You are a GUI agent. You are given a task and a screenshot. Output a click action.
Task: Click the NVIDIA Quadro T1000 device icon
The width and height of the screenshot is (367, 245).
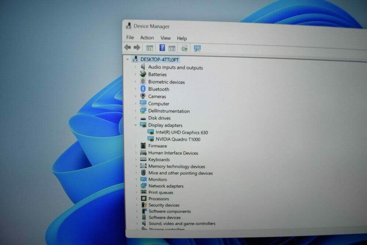pos(151,139)
